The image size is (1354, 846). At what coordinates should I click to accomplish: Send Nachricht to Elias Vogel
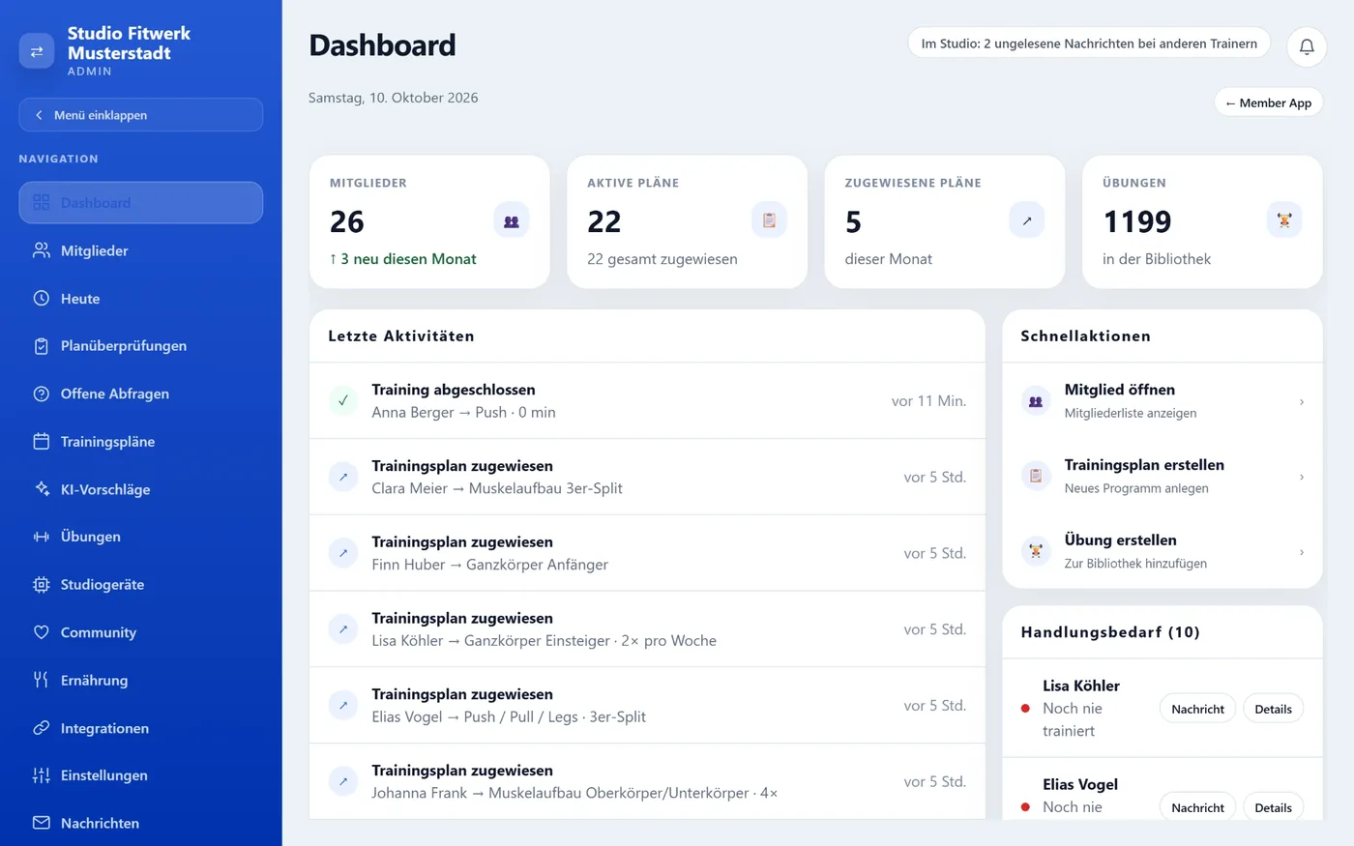click(1197, 807)
